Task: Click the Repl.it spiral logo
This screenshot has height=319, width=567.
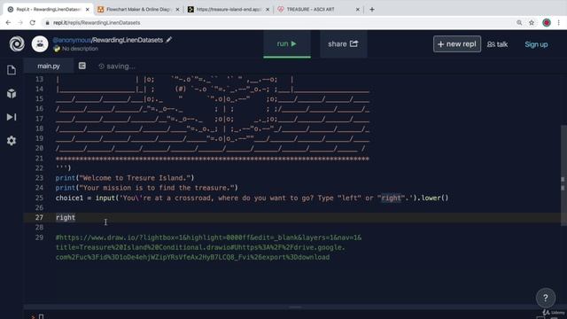Action: [17, 44]
